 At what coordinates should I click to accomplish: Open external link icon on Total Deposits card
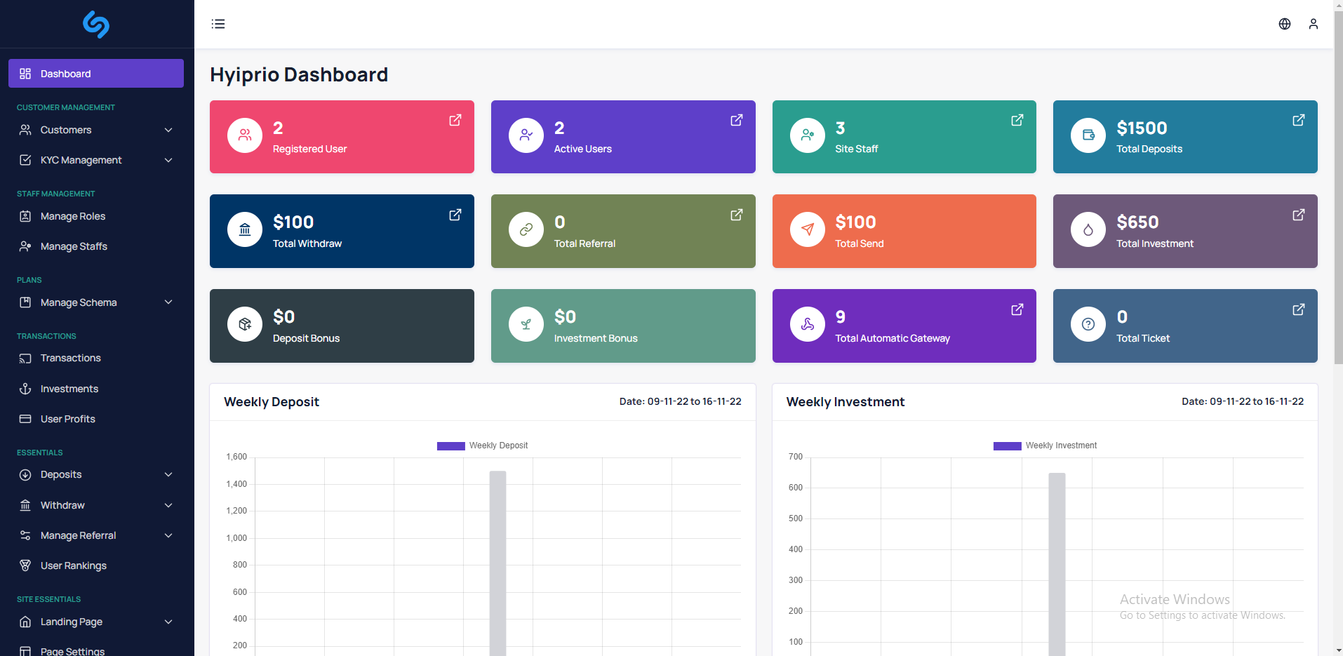coord(1299,120)
